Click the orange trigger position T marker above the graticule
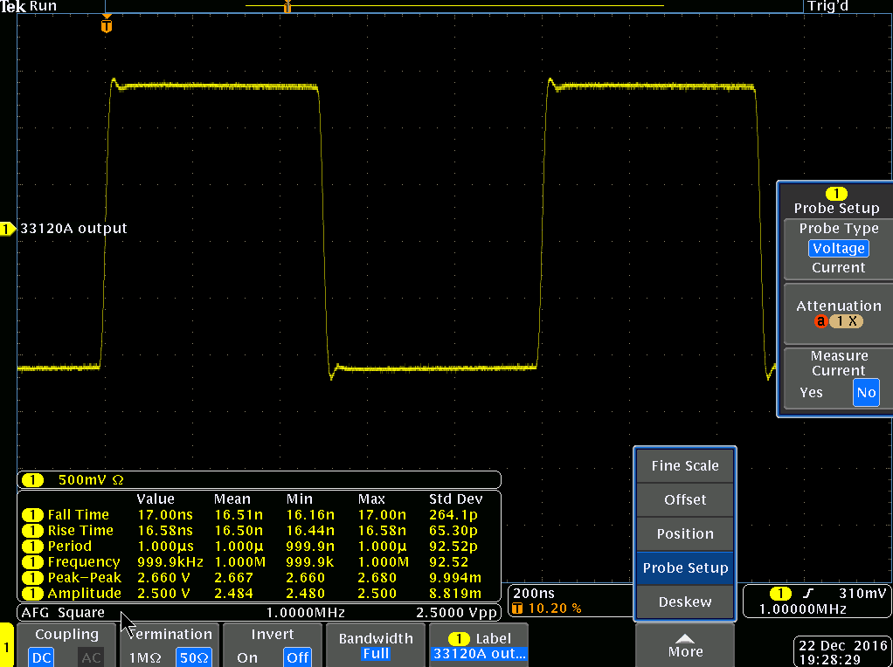893x667 pixels. point(107,25)
